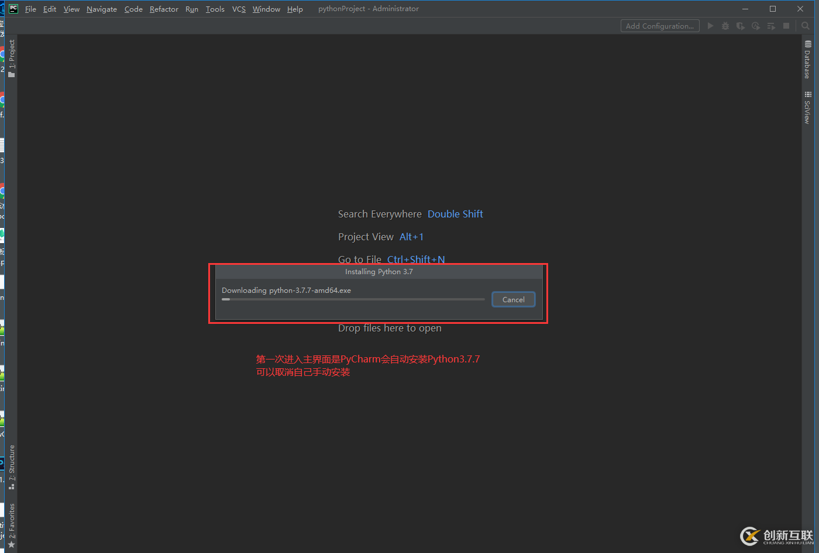Click the "Double Shift" shortcut text
Screen dimensions: 819x553
[455, 214]
